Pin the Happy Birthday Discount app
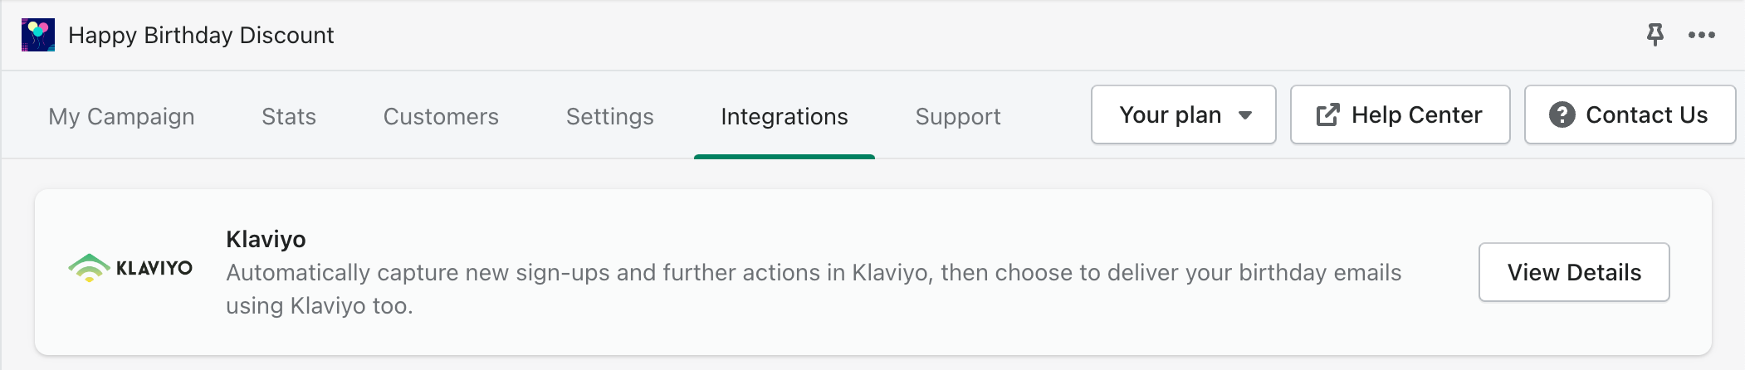Viewport: 1745px width, 370px height. click(x=1655, y=35)
